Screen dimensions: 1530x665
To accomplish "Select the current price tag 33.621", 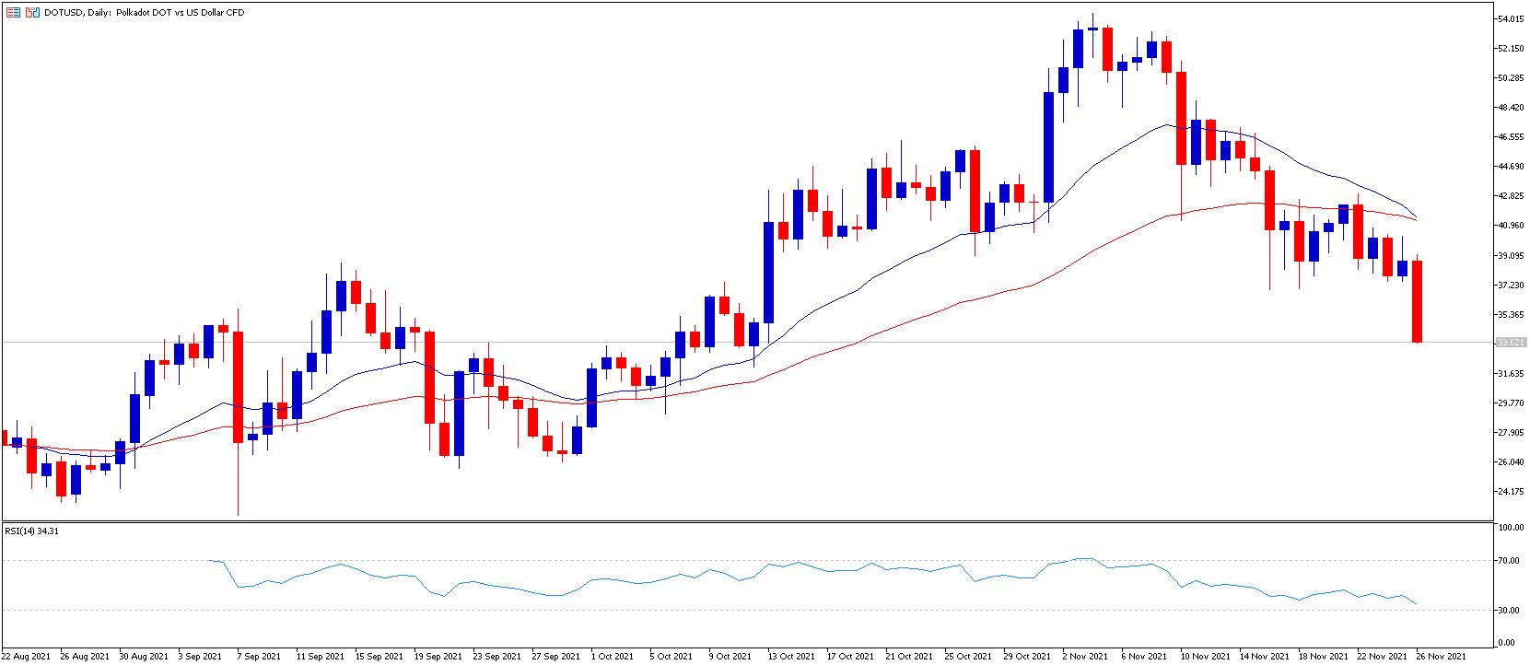I will (1511, 342).
